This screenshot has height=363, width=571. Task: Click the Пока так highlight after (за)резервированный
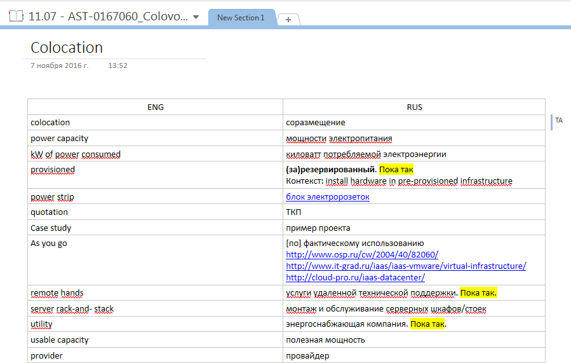[x=396, y=170]
